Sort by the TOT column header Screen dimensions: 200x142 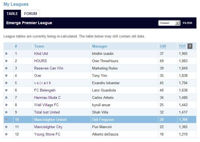182,46
